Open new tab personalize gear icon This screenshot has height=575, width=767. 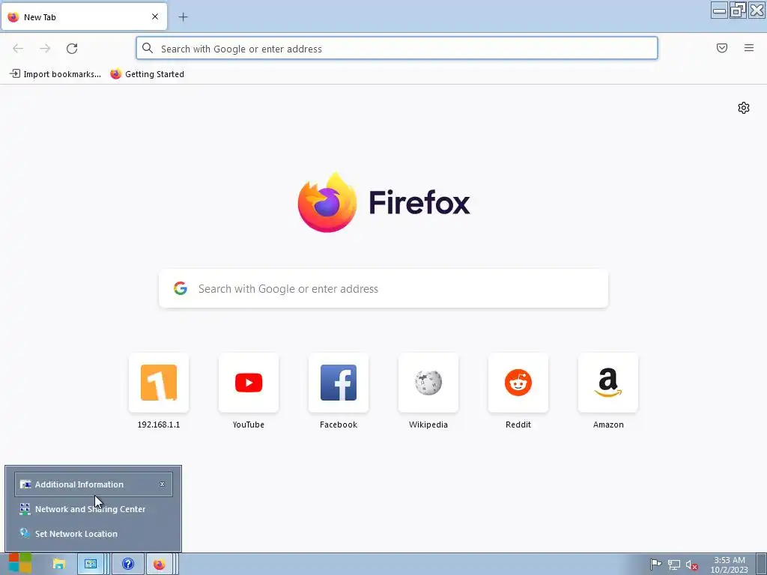click(x=744, y=108)
